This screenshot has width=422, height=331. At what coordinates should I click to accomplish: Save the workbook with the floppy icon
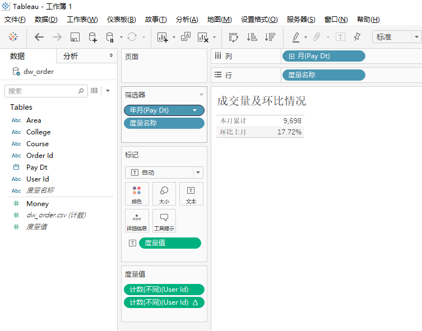[75, 37]
